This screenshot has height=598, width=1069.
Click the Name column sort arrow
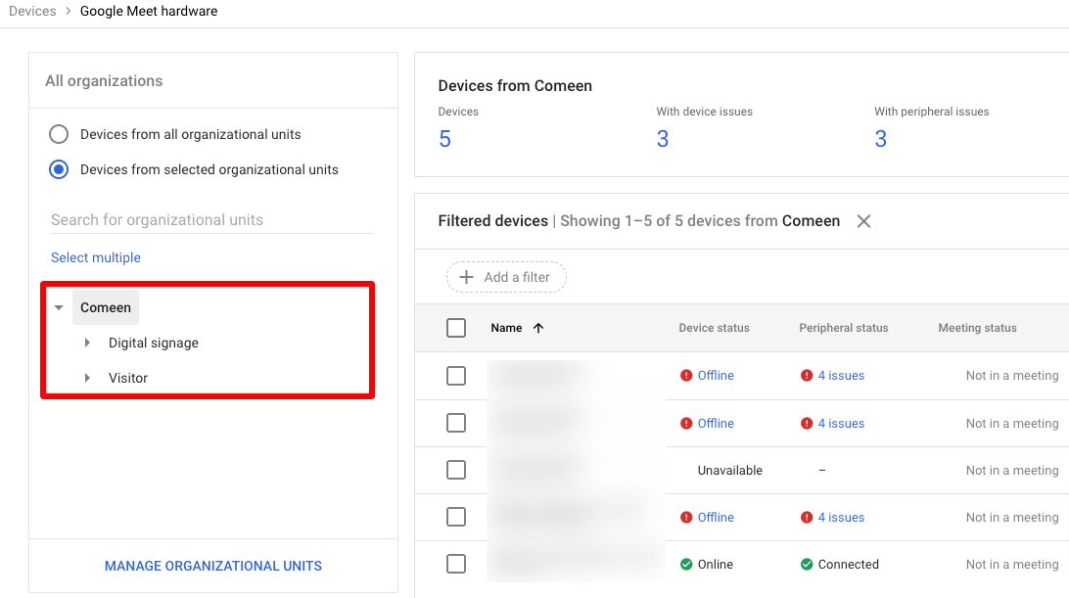coord(537,328)
